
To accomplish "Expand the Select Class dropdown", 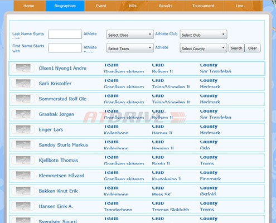I will (x=130, y=35).
